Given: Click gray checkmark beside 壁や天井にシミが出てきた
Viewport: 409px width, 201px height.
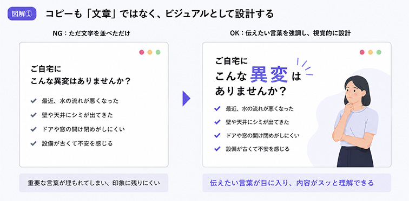Looking at the screenshot, I should coord(34,115).
